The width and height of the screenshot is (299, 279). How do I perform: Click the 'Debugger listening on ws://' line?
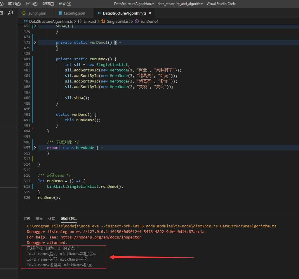(x=116, y=231)
